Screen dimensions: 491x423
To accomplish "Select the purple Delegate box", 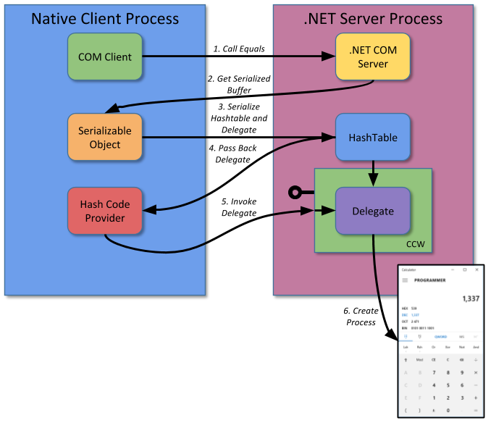I will click(x=372, y=211).
